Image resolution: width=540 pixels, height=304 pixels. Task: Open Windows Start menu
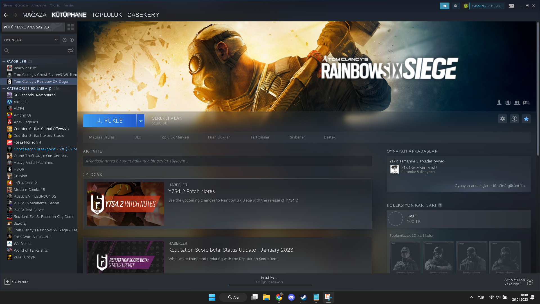[x=212, y=297]
